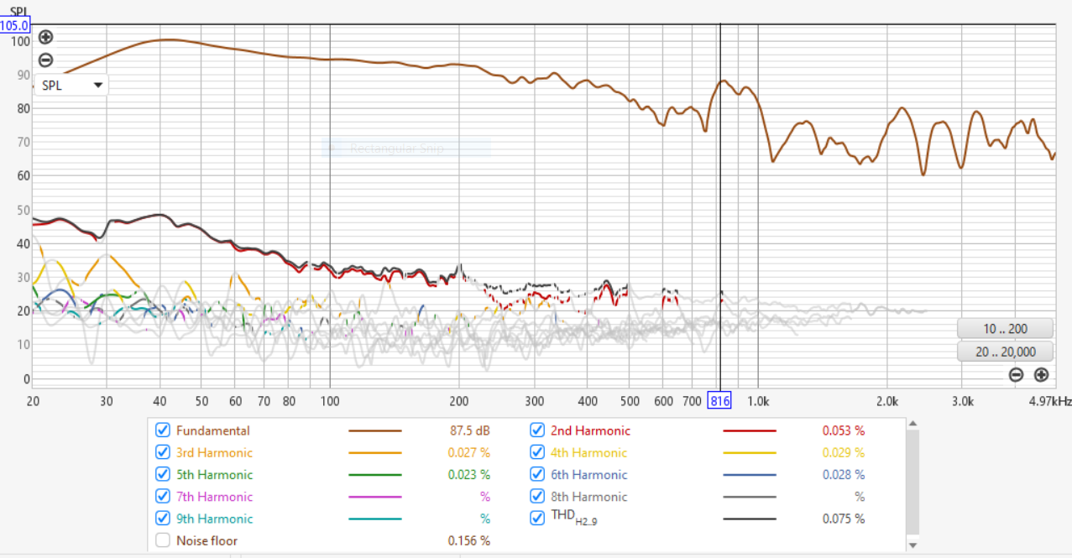This screenshot has height=558, width=1072.
Task: Click the Fundamental brown line swatch
Action: coord(375,430)
